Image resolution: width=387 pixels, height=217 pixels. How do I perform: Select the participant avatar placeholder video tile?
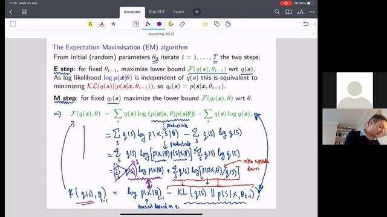pos(355,90)
